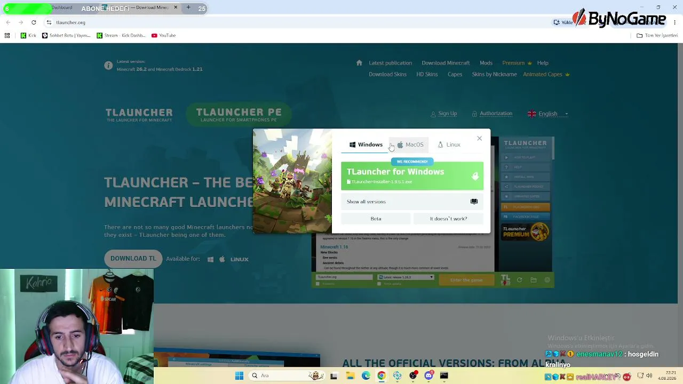
Task: Reload the tlauncher.org page
Action: pyautogui.click(x=34, y=22)
